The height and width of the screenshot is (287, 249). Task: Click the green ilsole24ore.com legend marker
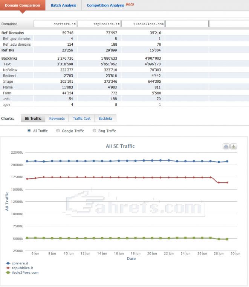[8, 272]
